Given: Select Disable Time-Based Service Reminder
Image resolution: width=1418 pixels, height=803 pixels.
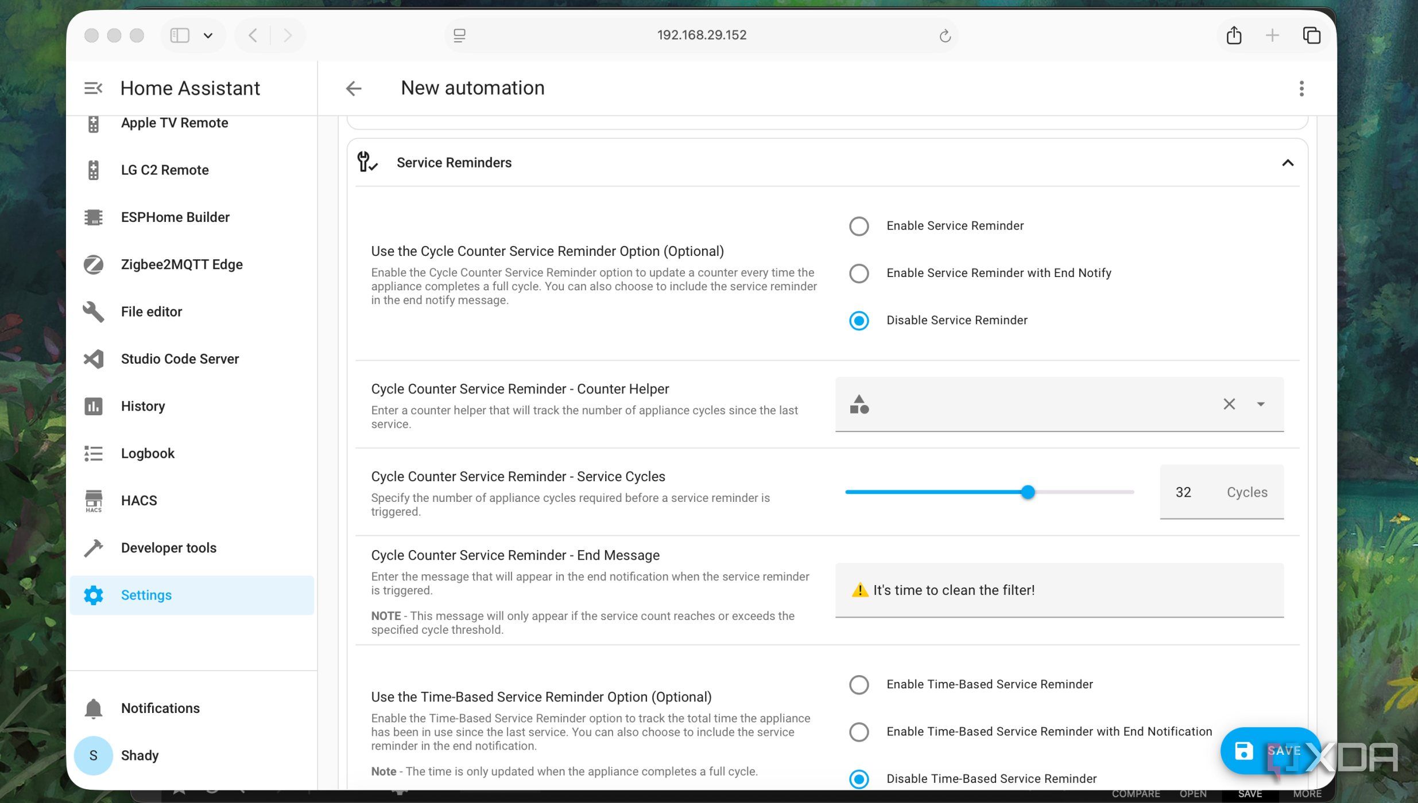Looking at the screenshot, I should click(859, 779).
